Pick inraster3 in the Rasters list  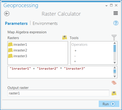point(20,56)
